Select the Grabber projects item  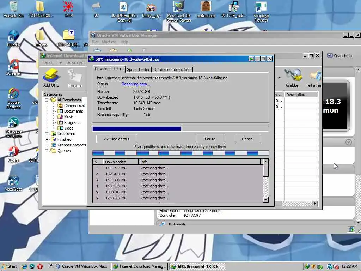pos(69,145)
